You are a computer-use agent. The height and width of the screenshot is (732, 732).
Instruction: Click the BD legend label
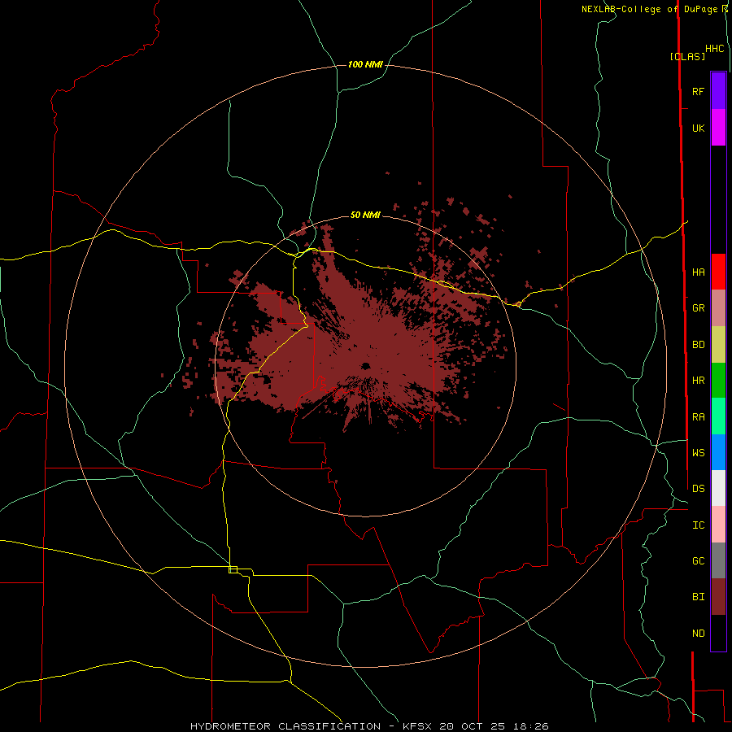(x=698, y=345)
